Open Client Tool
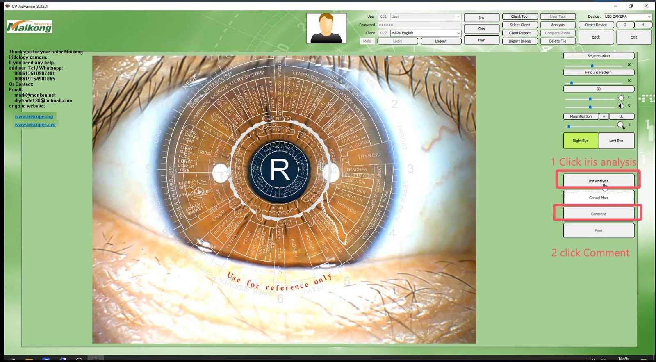This screenshot has width=656, height=362. tap(520, 16)
